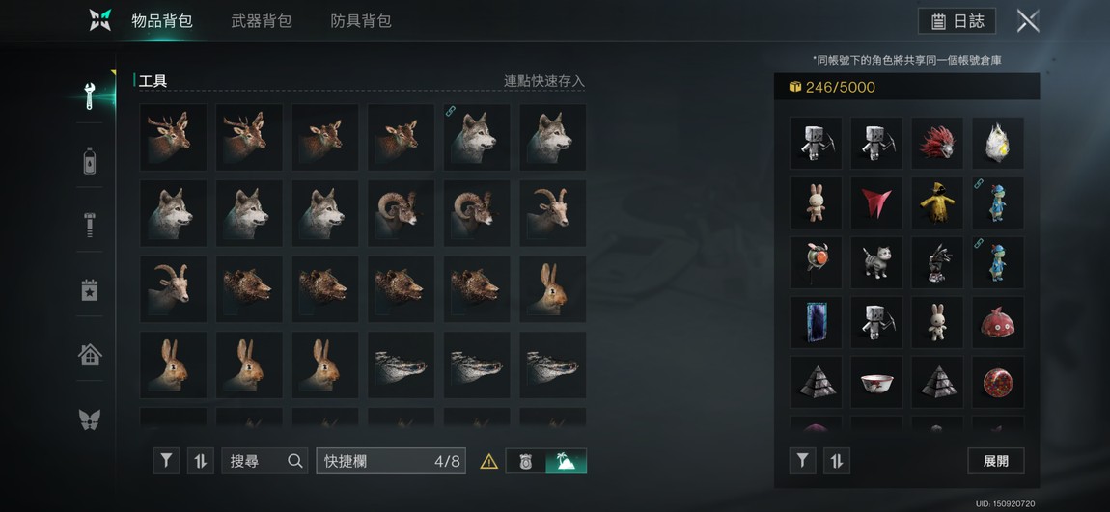The width and height of the screenshot is (1110, 512).
Task: Select the butterfly category icon in sidebar
Action: point(89,418)
